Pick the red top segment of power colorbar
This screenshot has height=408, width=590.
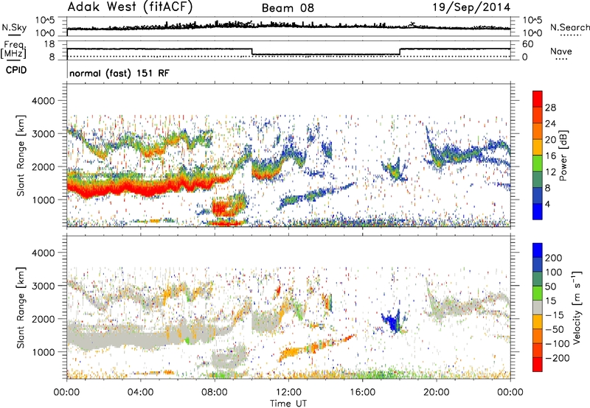point(538,99)
